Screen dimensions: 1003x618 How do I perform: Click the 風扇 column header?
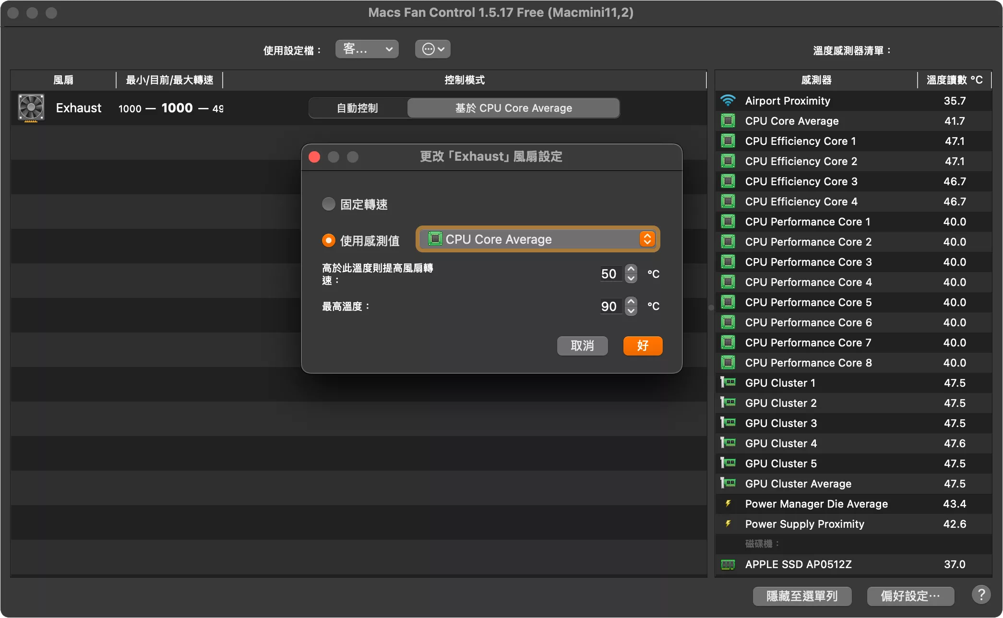(63, 80)
